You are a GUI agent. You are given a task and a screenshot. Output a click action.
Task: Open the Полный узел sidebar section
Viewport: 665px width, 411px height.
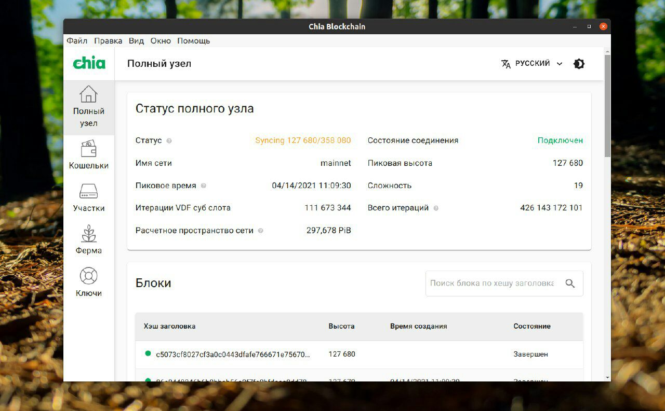[89, 107]
